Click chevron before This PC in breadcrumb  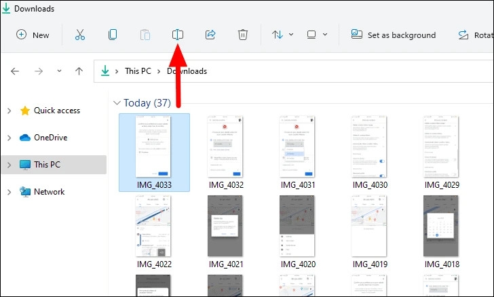pos(117,71)
